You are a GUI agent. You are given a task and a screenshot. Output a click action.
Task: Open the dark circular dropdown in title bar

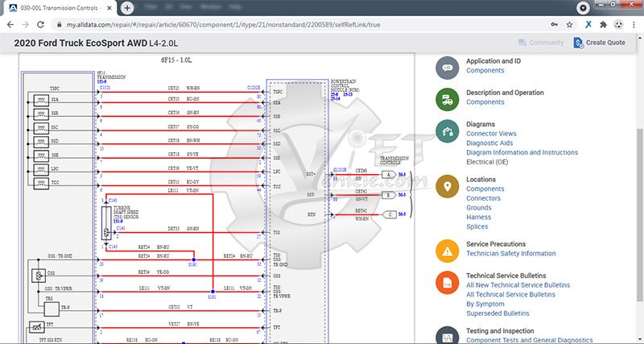click(x=583, y=8)
